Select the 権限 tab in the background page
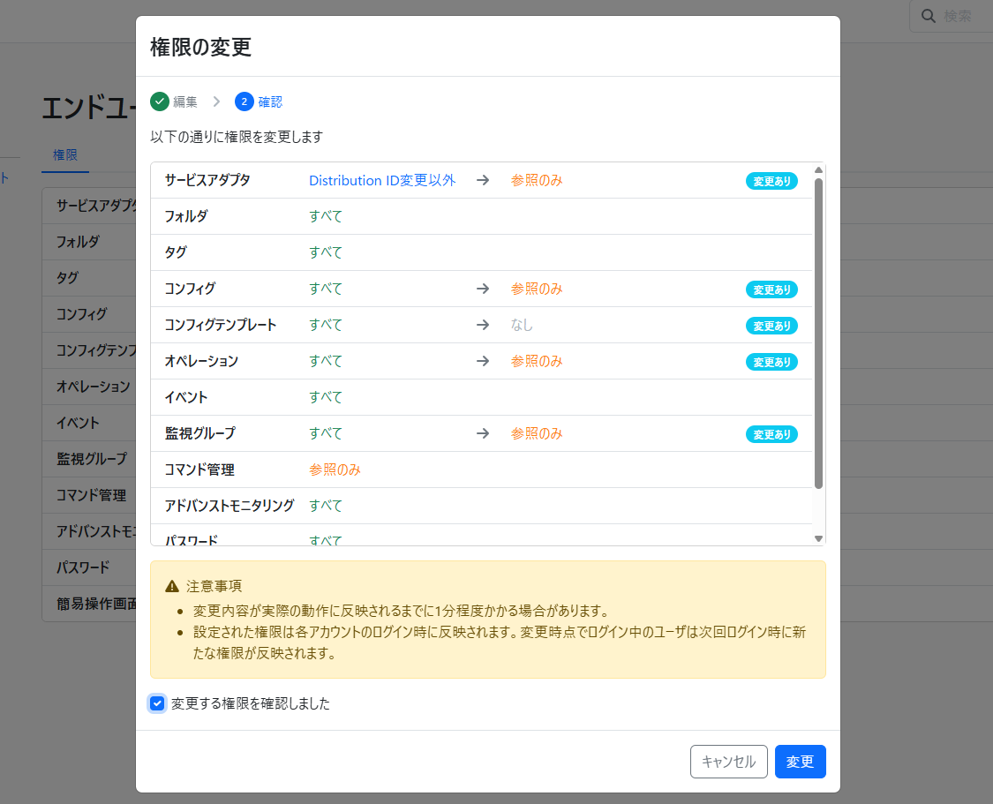 click(65, 154)
